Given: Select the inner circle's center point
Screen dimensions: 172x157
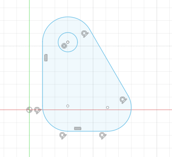Looking at the screenshot, I should coord(68,42).
